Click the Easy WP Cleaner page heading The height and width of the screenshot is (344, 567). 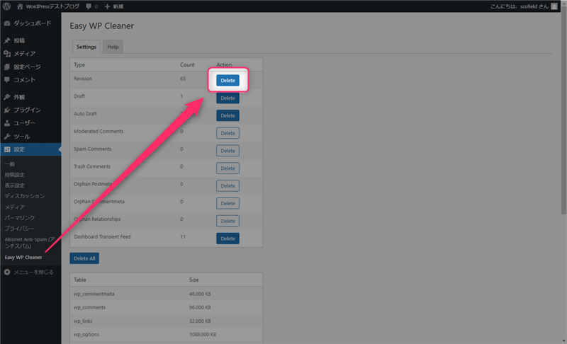101,26
